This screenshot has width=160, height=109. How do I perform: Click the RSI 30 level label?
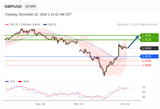144,97
